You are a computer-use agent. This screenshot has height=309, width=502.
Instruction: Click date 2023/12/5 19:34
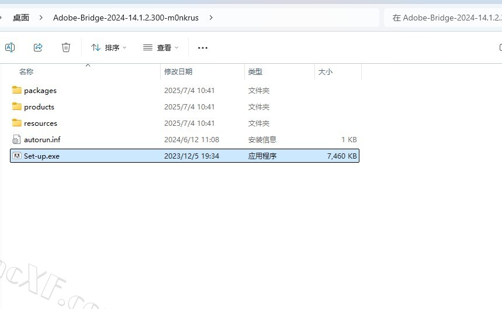pyautogui.click(x=192, y=156)
